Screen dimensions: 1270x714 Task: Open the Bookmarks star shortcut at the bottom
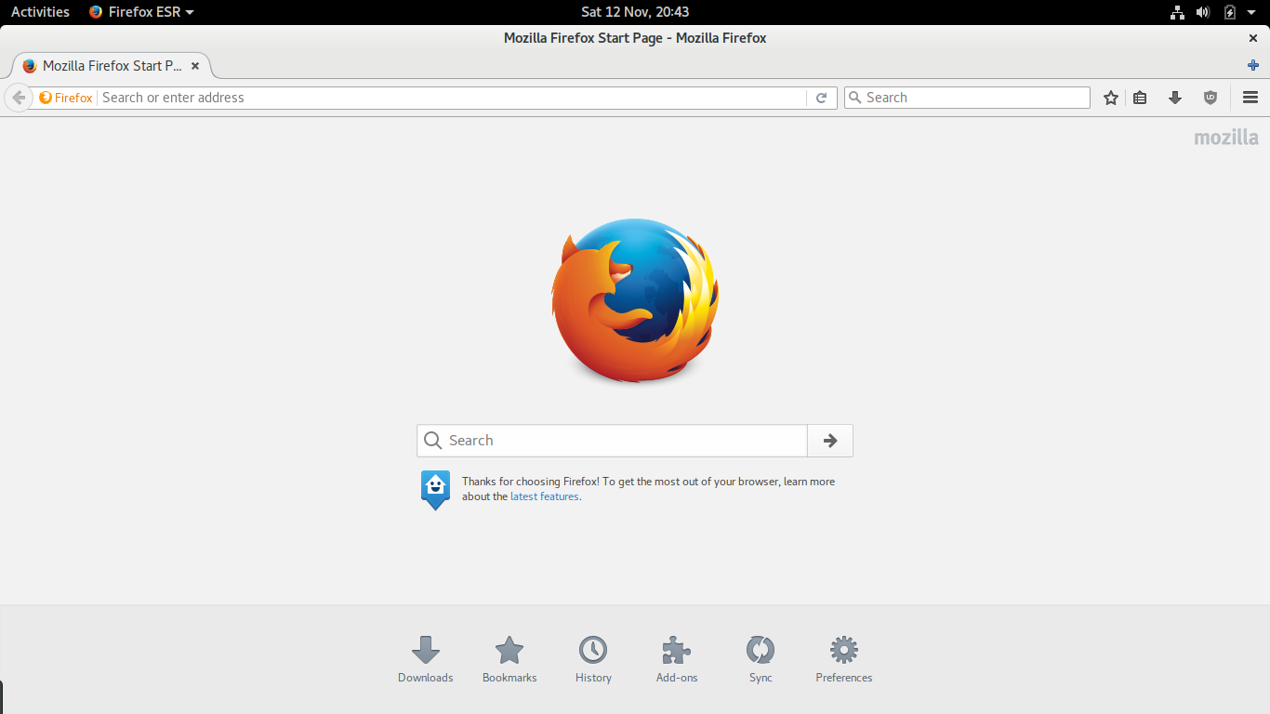(x=509, y=660)
